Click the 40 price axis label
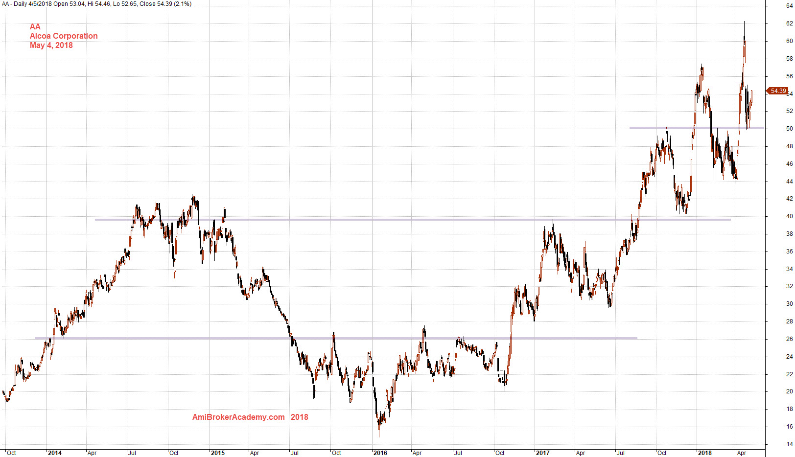Viewport: 795px width, 457px height. pos(790,216)
